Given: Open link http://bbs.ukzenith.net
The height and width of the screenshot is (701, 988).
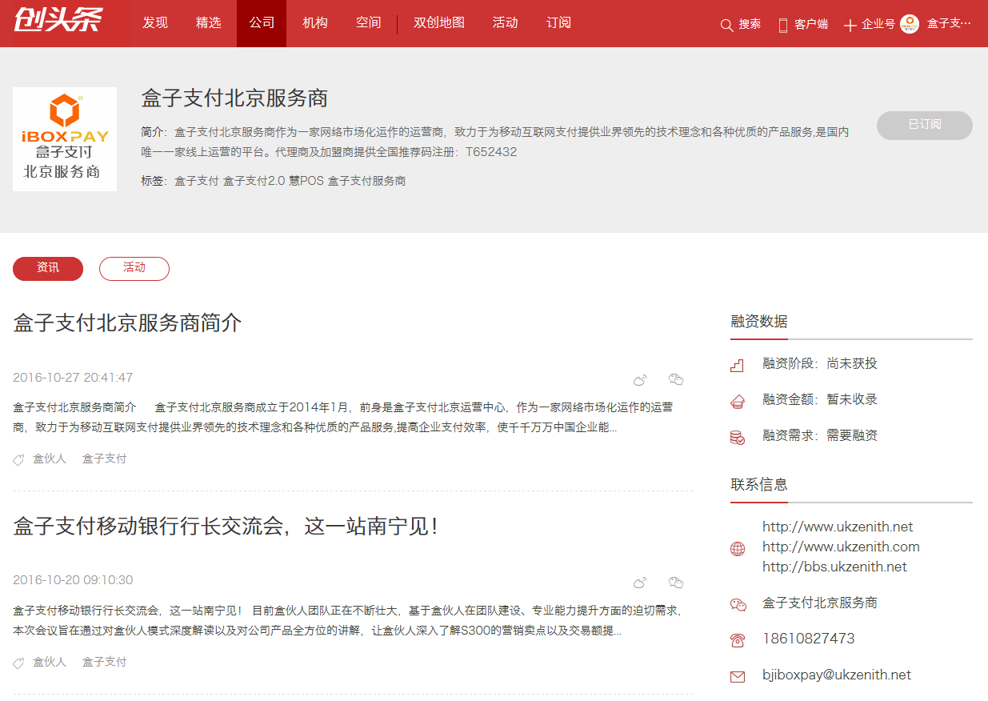Looking at the screenshot, I should point(834,567).
